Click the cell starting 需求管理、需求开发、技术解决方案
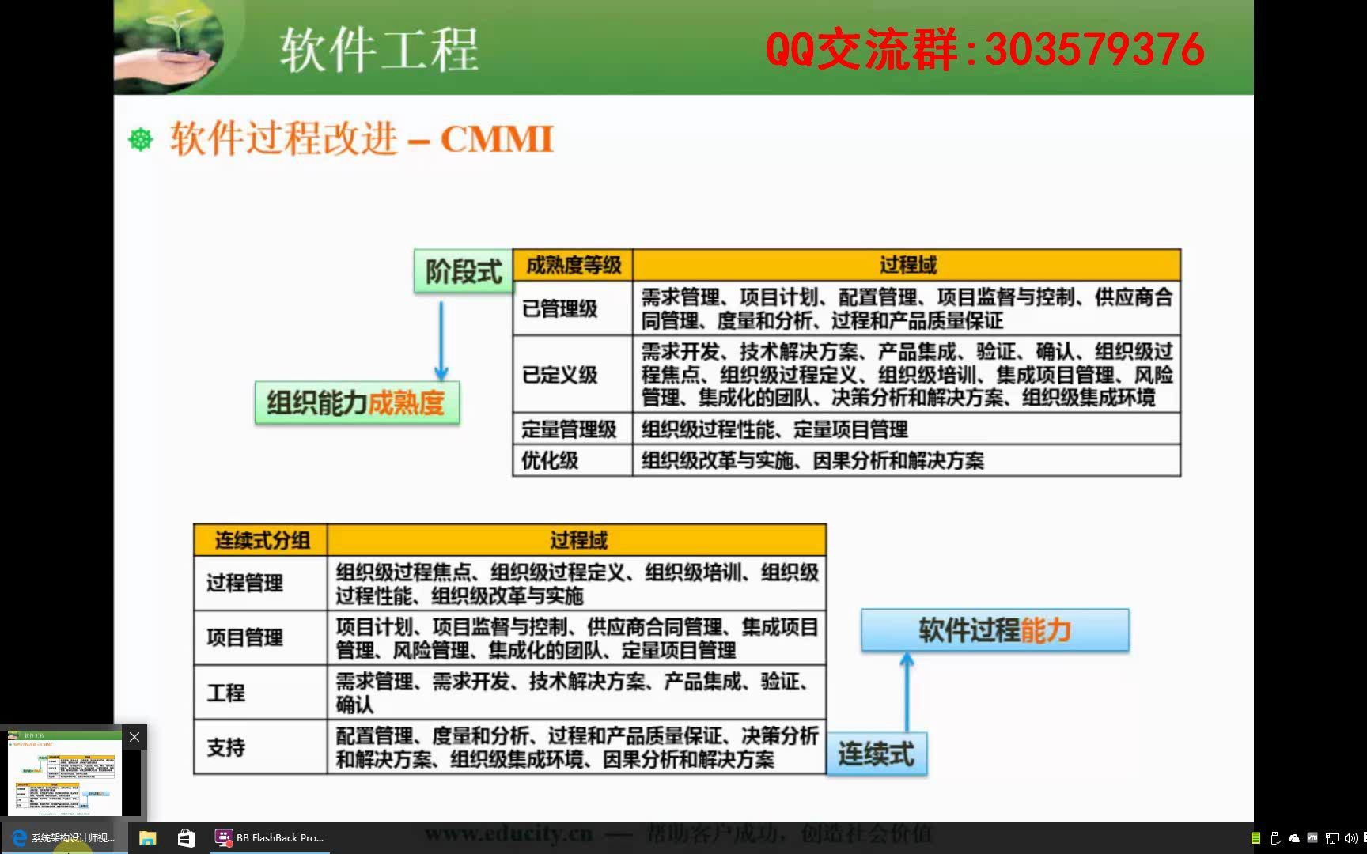The height and width of the screenshot is (854, 1367). pyautogui.click(x=577, y=693)
